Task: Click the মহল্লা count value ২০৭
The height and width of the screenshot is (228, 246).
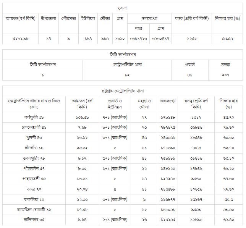Action: (225, 75)
